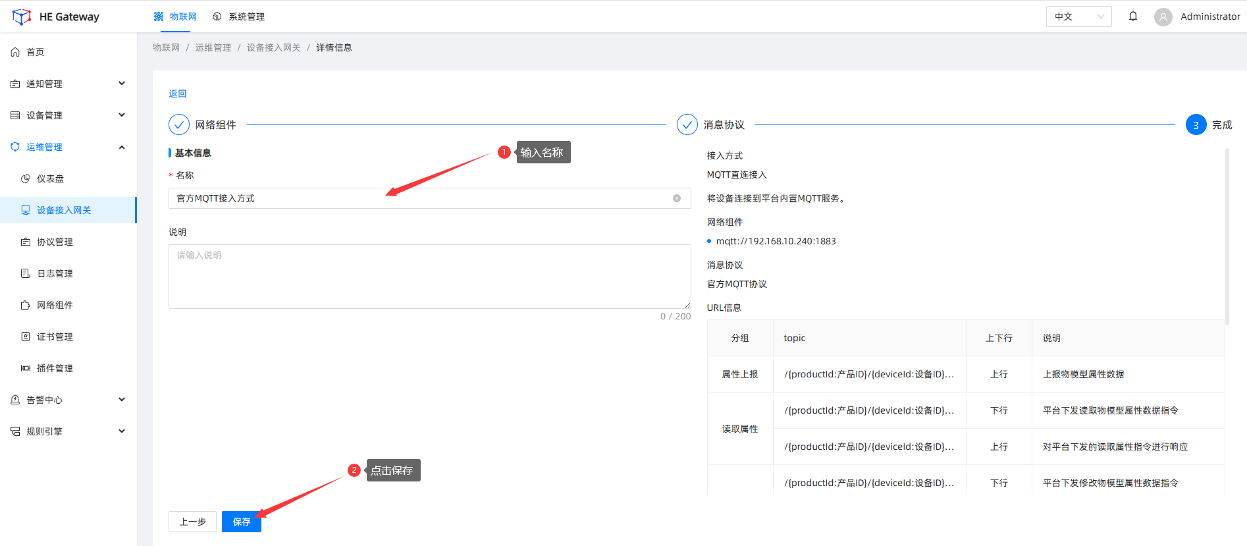Screen dimensions: 1247x546
Task: Click the 返回 link
Action: coord(178,94)
